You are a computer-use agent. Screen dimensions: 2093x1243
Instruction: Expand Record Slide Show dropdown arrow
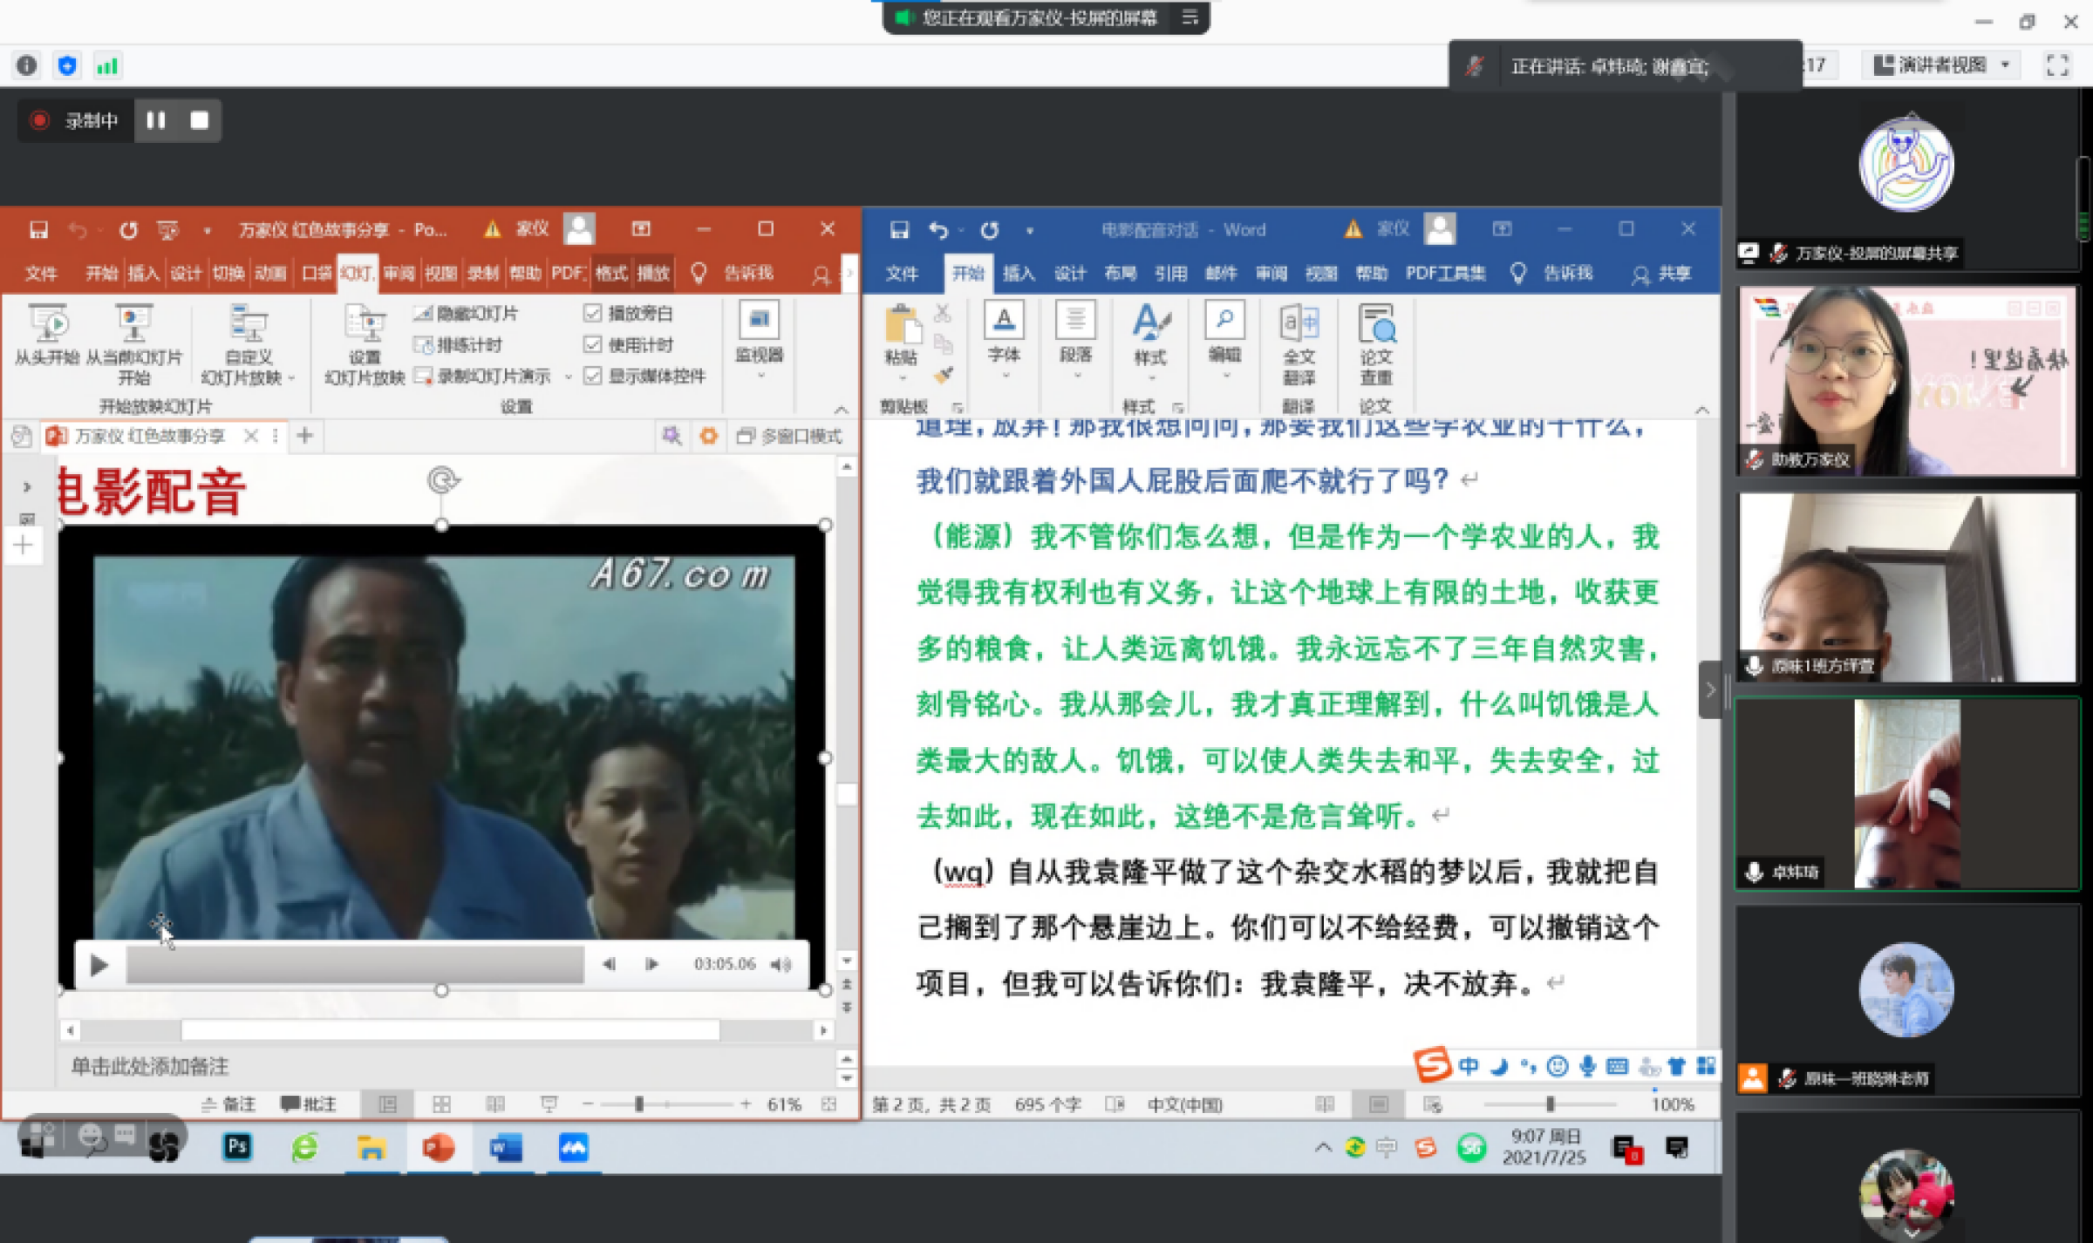569,377
